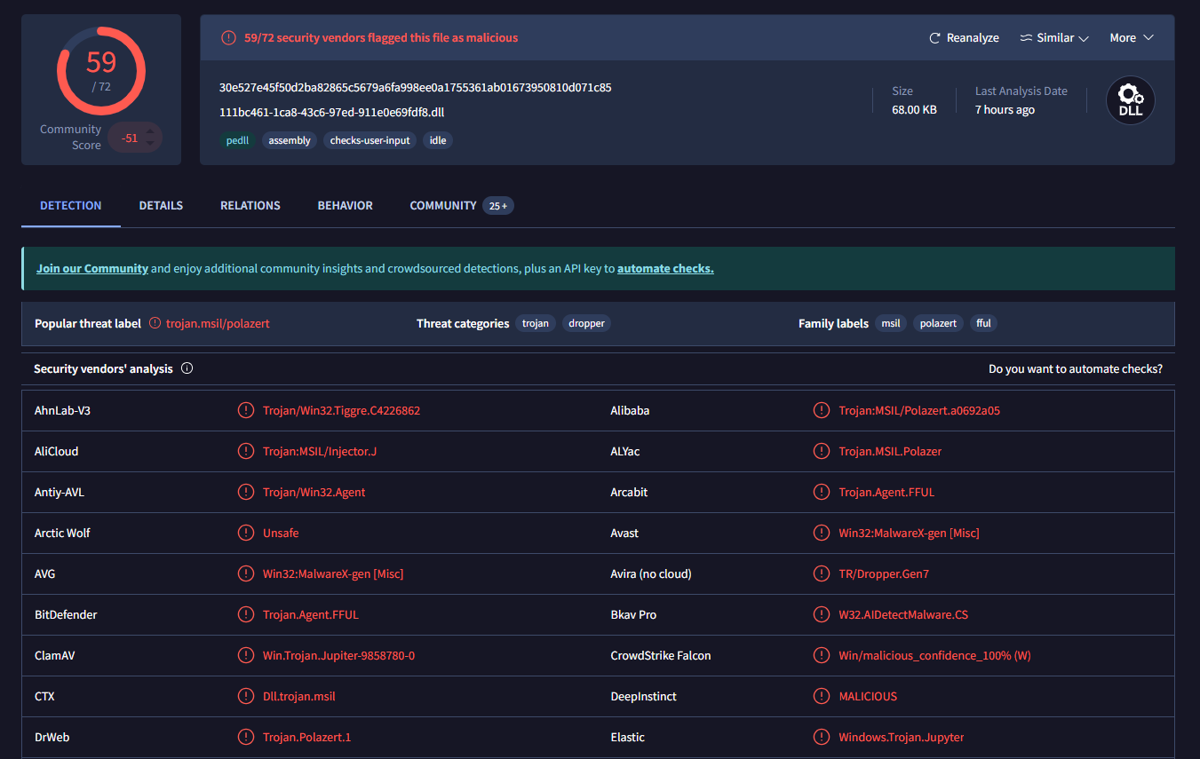1200x759 pixels.
Task: Open the Behavior tab
Action: (346, 205)
